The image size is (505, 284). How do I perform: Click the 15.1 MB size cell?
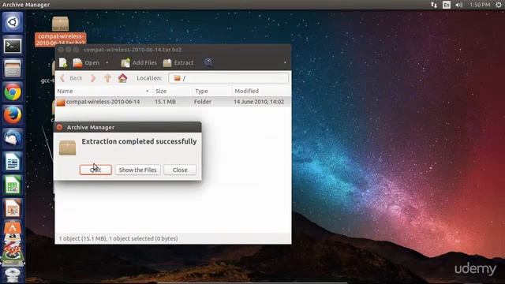click(165, 102)
